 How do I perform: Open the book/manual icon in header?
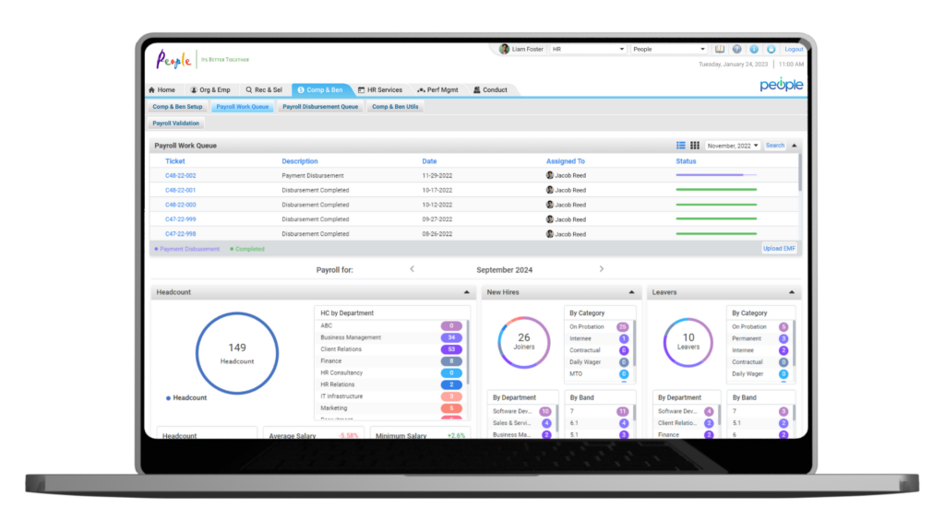pyautogui.click(x=721, y=49)
